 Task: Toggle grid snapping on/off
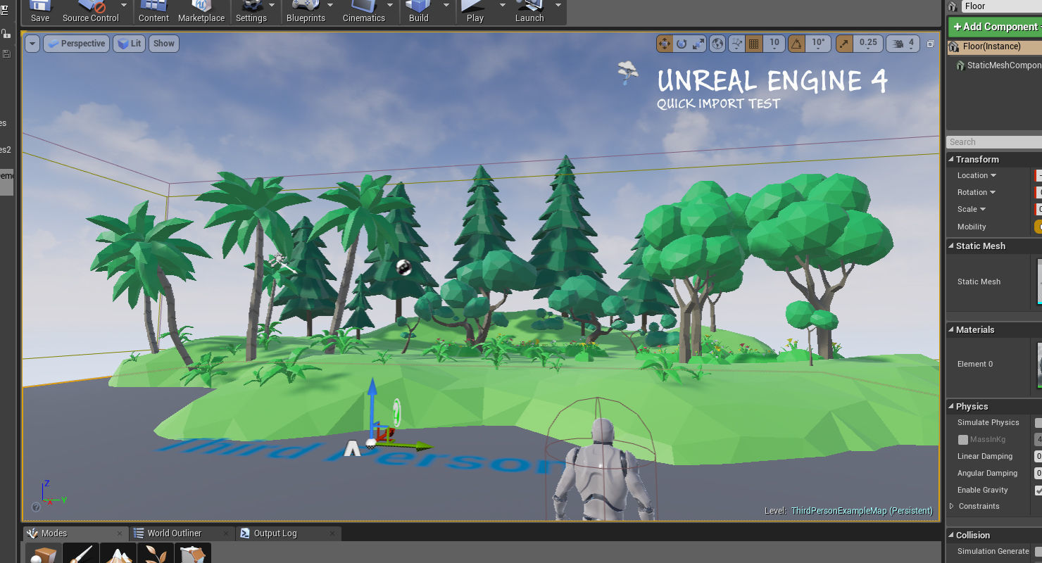pos(754,44)
